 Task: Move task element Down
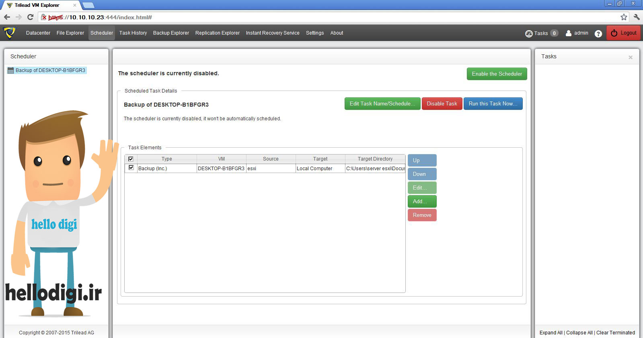pyautogui.click(x=422, y=174)
